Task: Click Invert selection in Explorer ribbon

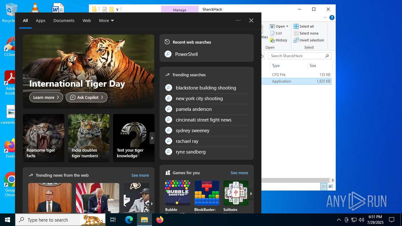Action: pos(309,40)
